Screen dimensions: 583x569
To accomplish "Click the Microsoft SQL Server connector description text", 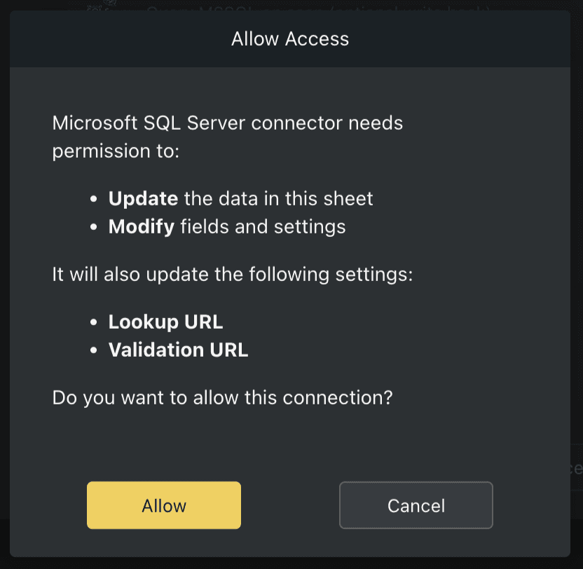I will click(226, 137).
